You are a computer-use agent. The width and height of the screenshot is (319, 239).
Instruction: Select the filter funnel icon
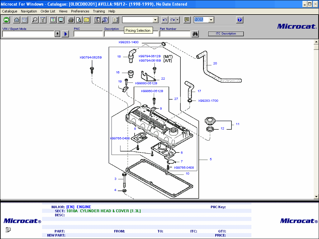click(42, 20)
